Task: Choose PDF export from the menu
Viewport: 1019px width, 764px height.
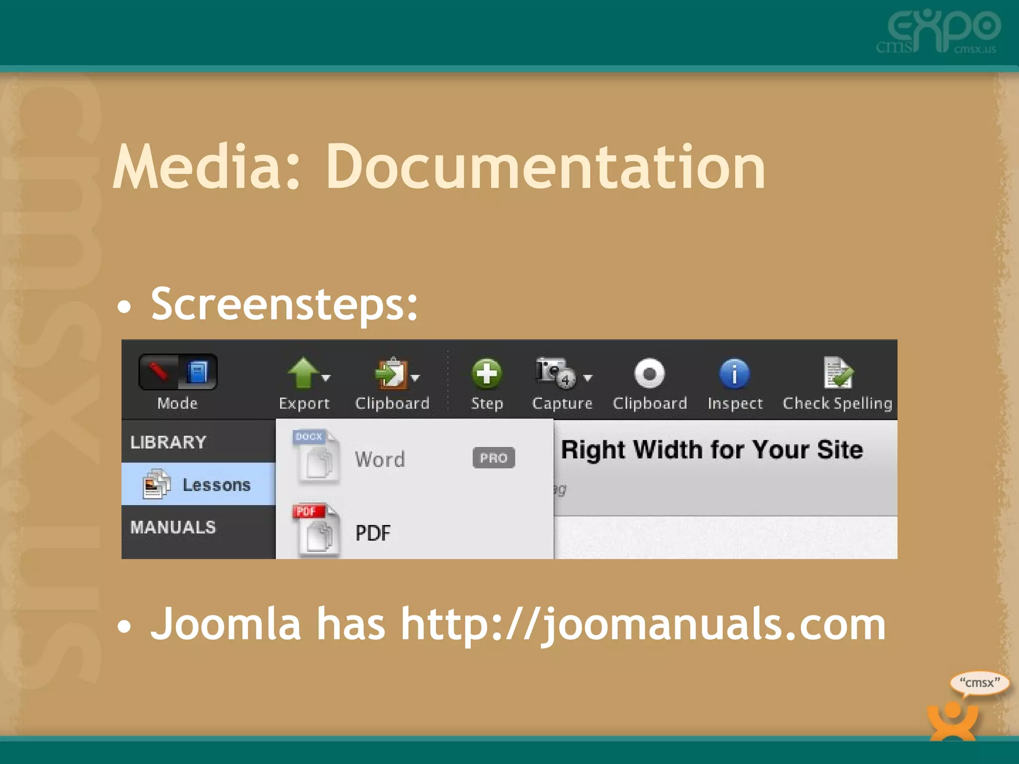Action: coord(414,531)
